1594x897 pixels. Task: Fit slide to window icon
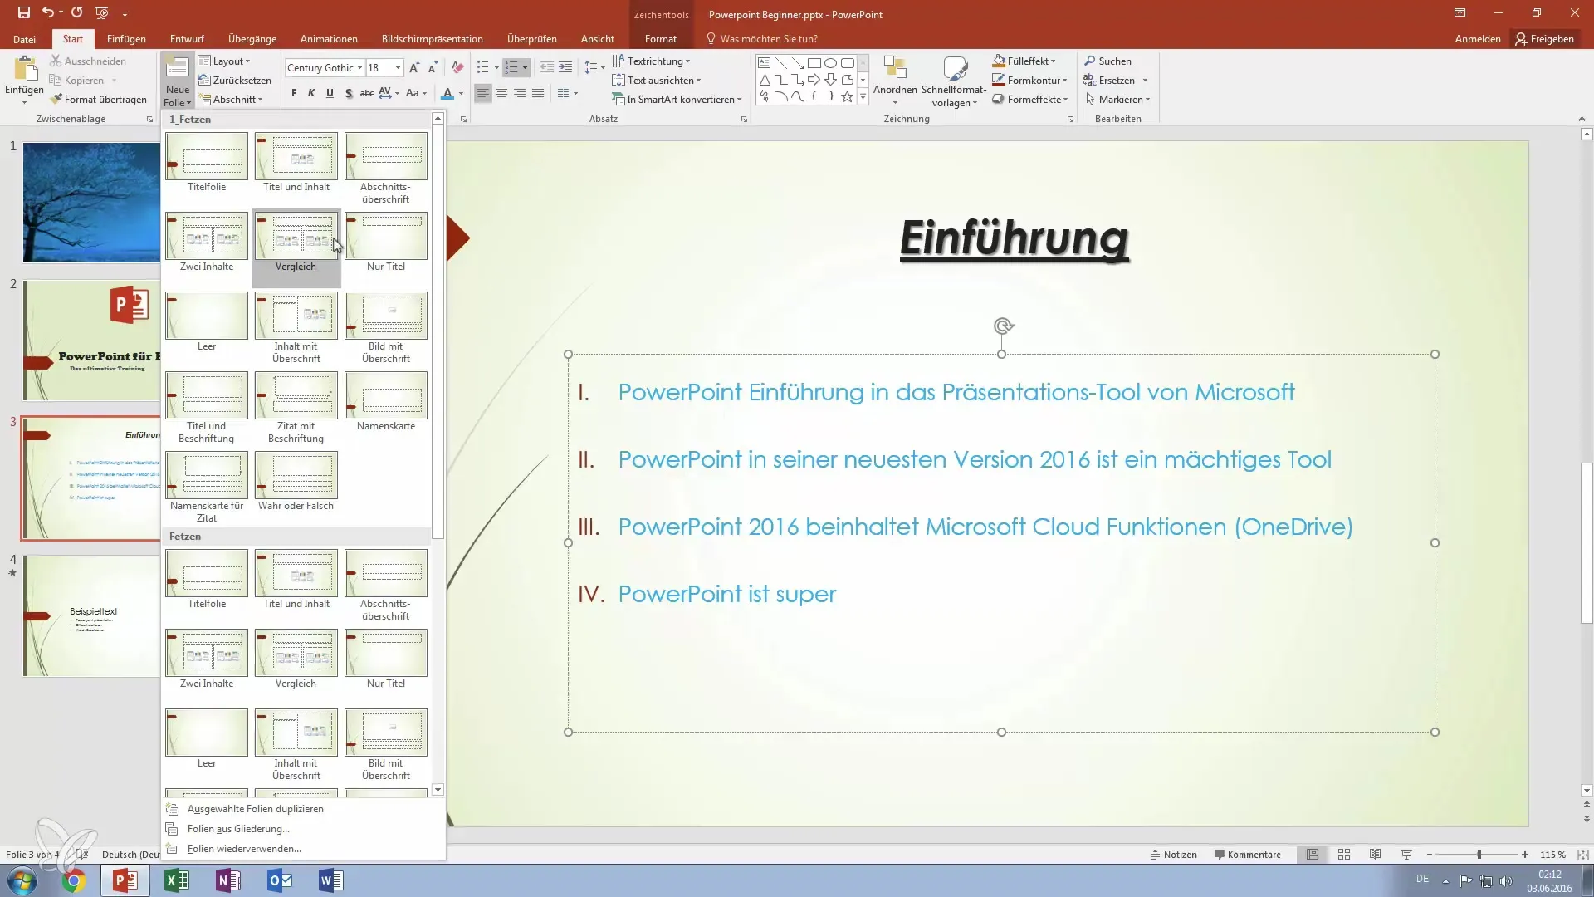[x=1582, y=855]
